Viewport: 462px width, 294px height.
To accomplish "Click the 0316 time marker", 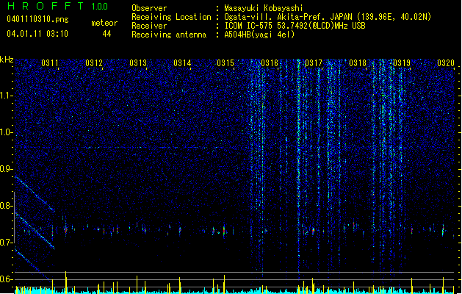I will coord(270,63).
